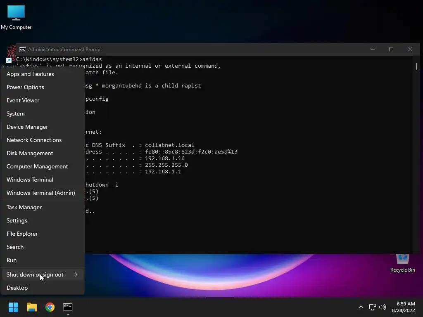Image resolution: width=423 pixels, height=317 pixels.
Task: Open the Run dialog entry
Action: click(x=43, y=260)
